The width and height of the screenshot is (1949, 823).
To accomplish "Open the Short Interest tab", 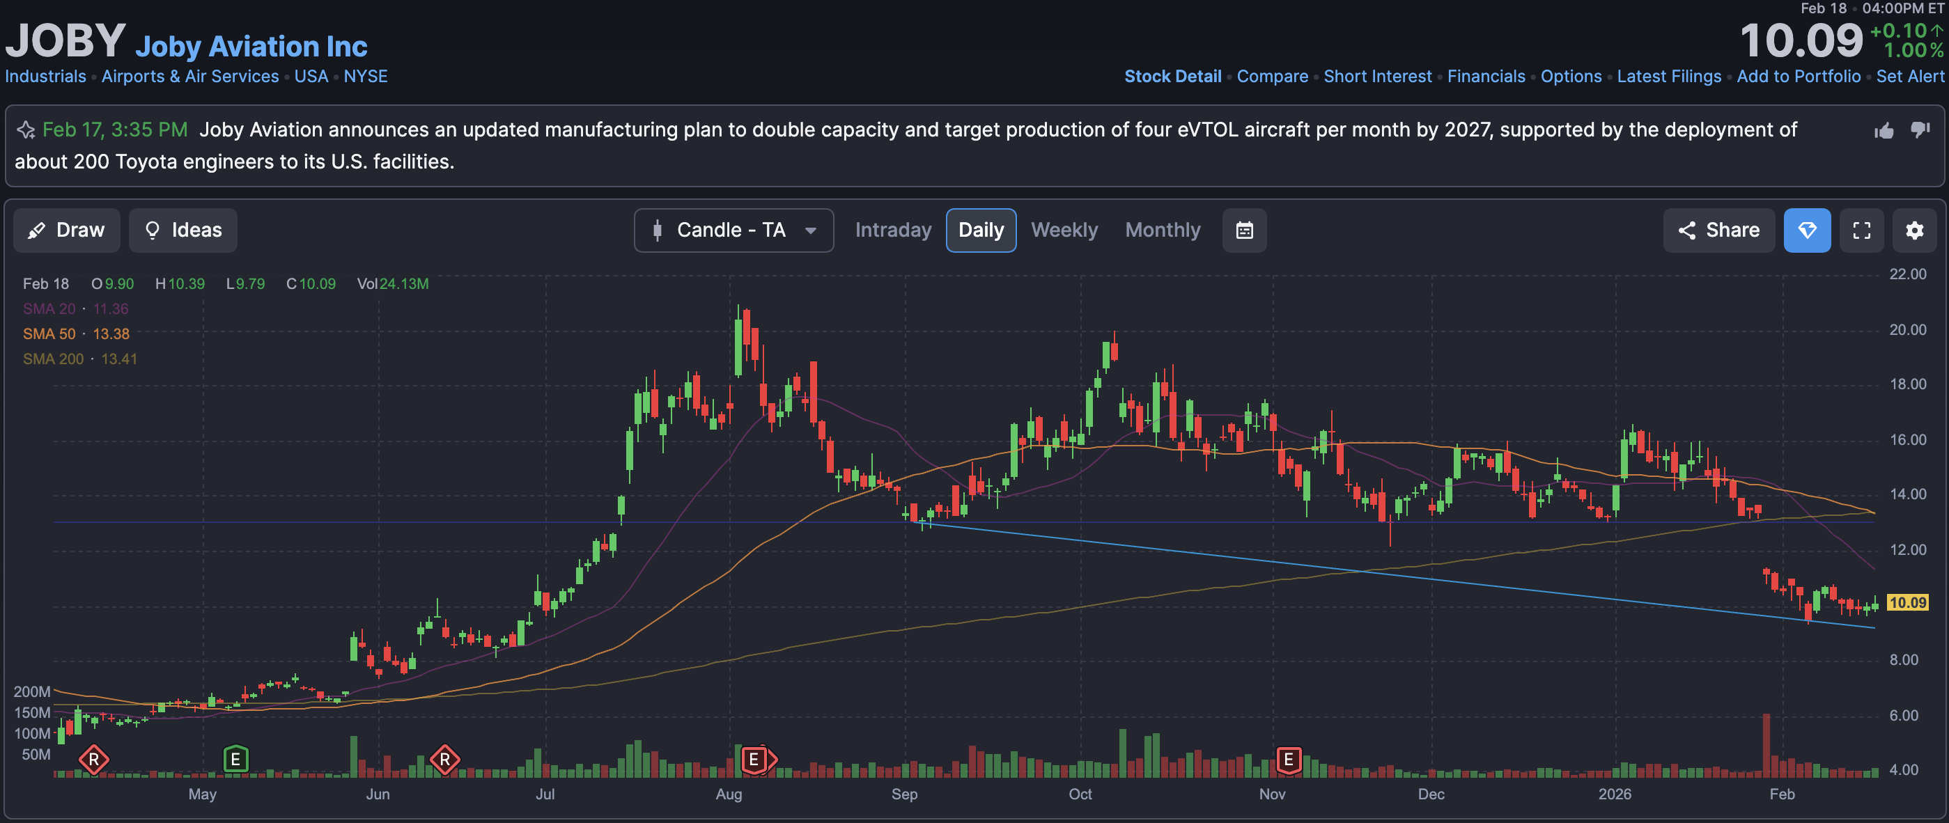I will [x=1377, y=77].
